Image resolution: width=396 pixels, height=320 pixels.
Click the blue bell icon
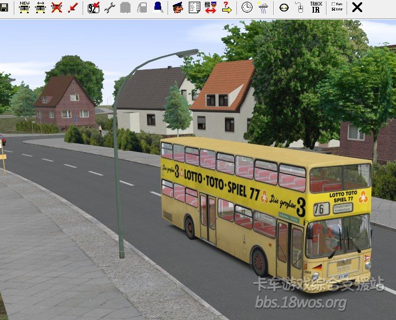pos(158,7)
